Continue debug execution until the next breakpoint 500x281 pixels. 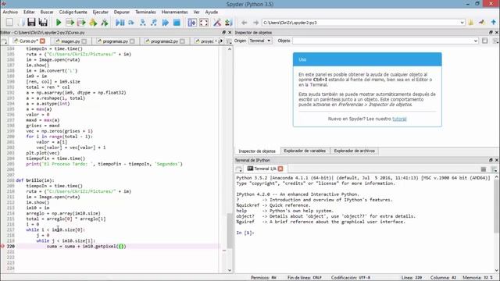tap(165, 23)
